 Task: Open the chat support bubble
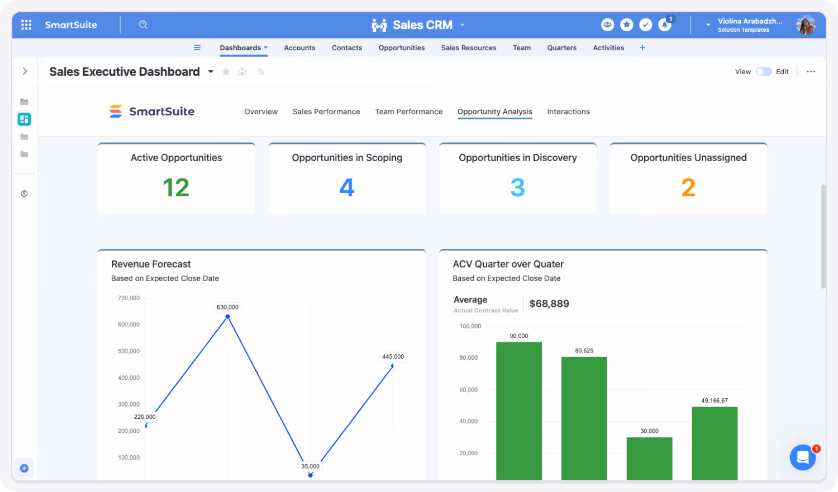click(803, 457)
